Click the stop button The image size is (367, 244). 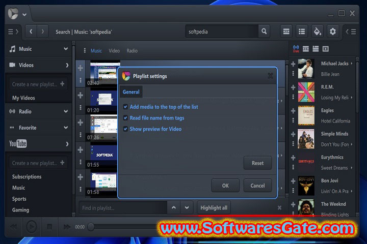pyautogui.click(x=49, y=227)
